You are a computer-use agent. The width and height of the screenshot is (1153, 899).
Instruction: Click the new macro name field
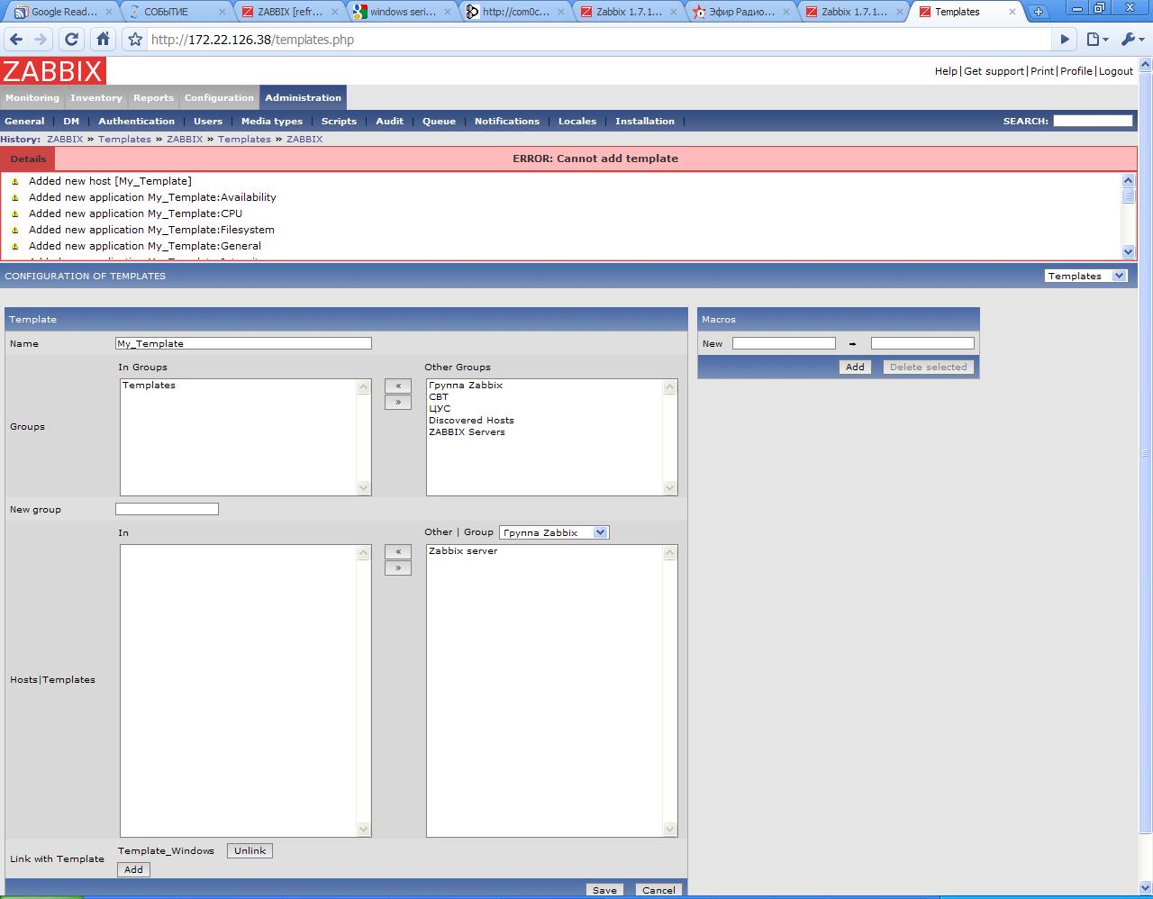[x=784, y=343]
